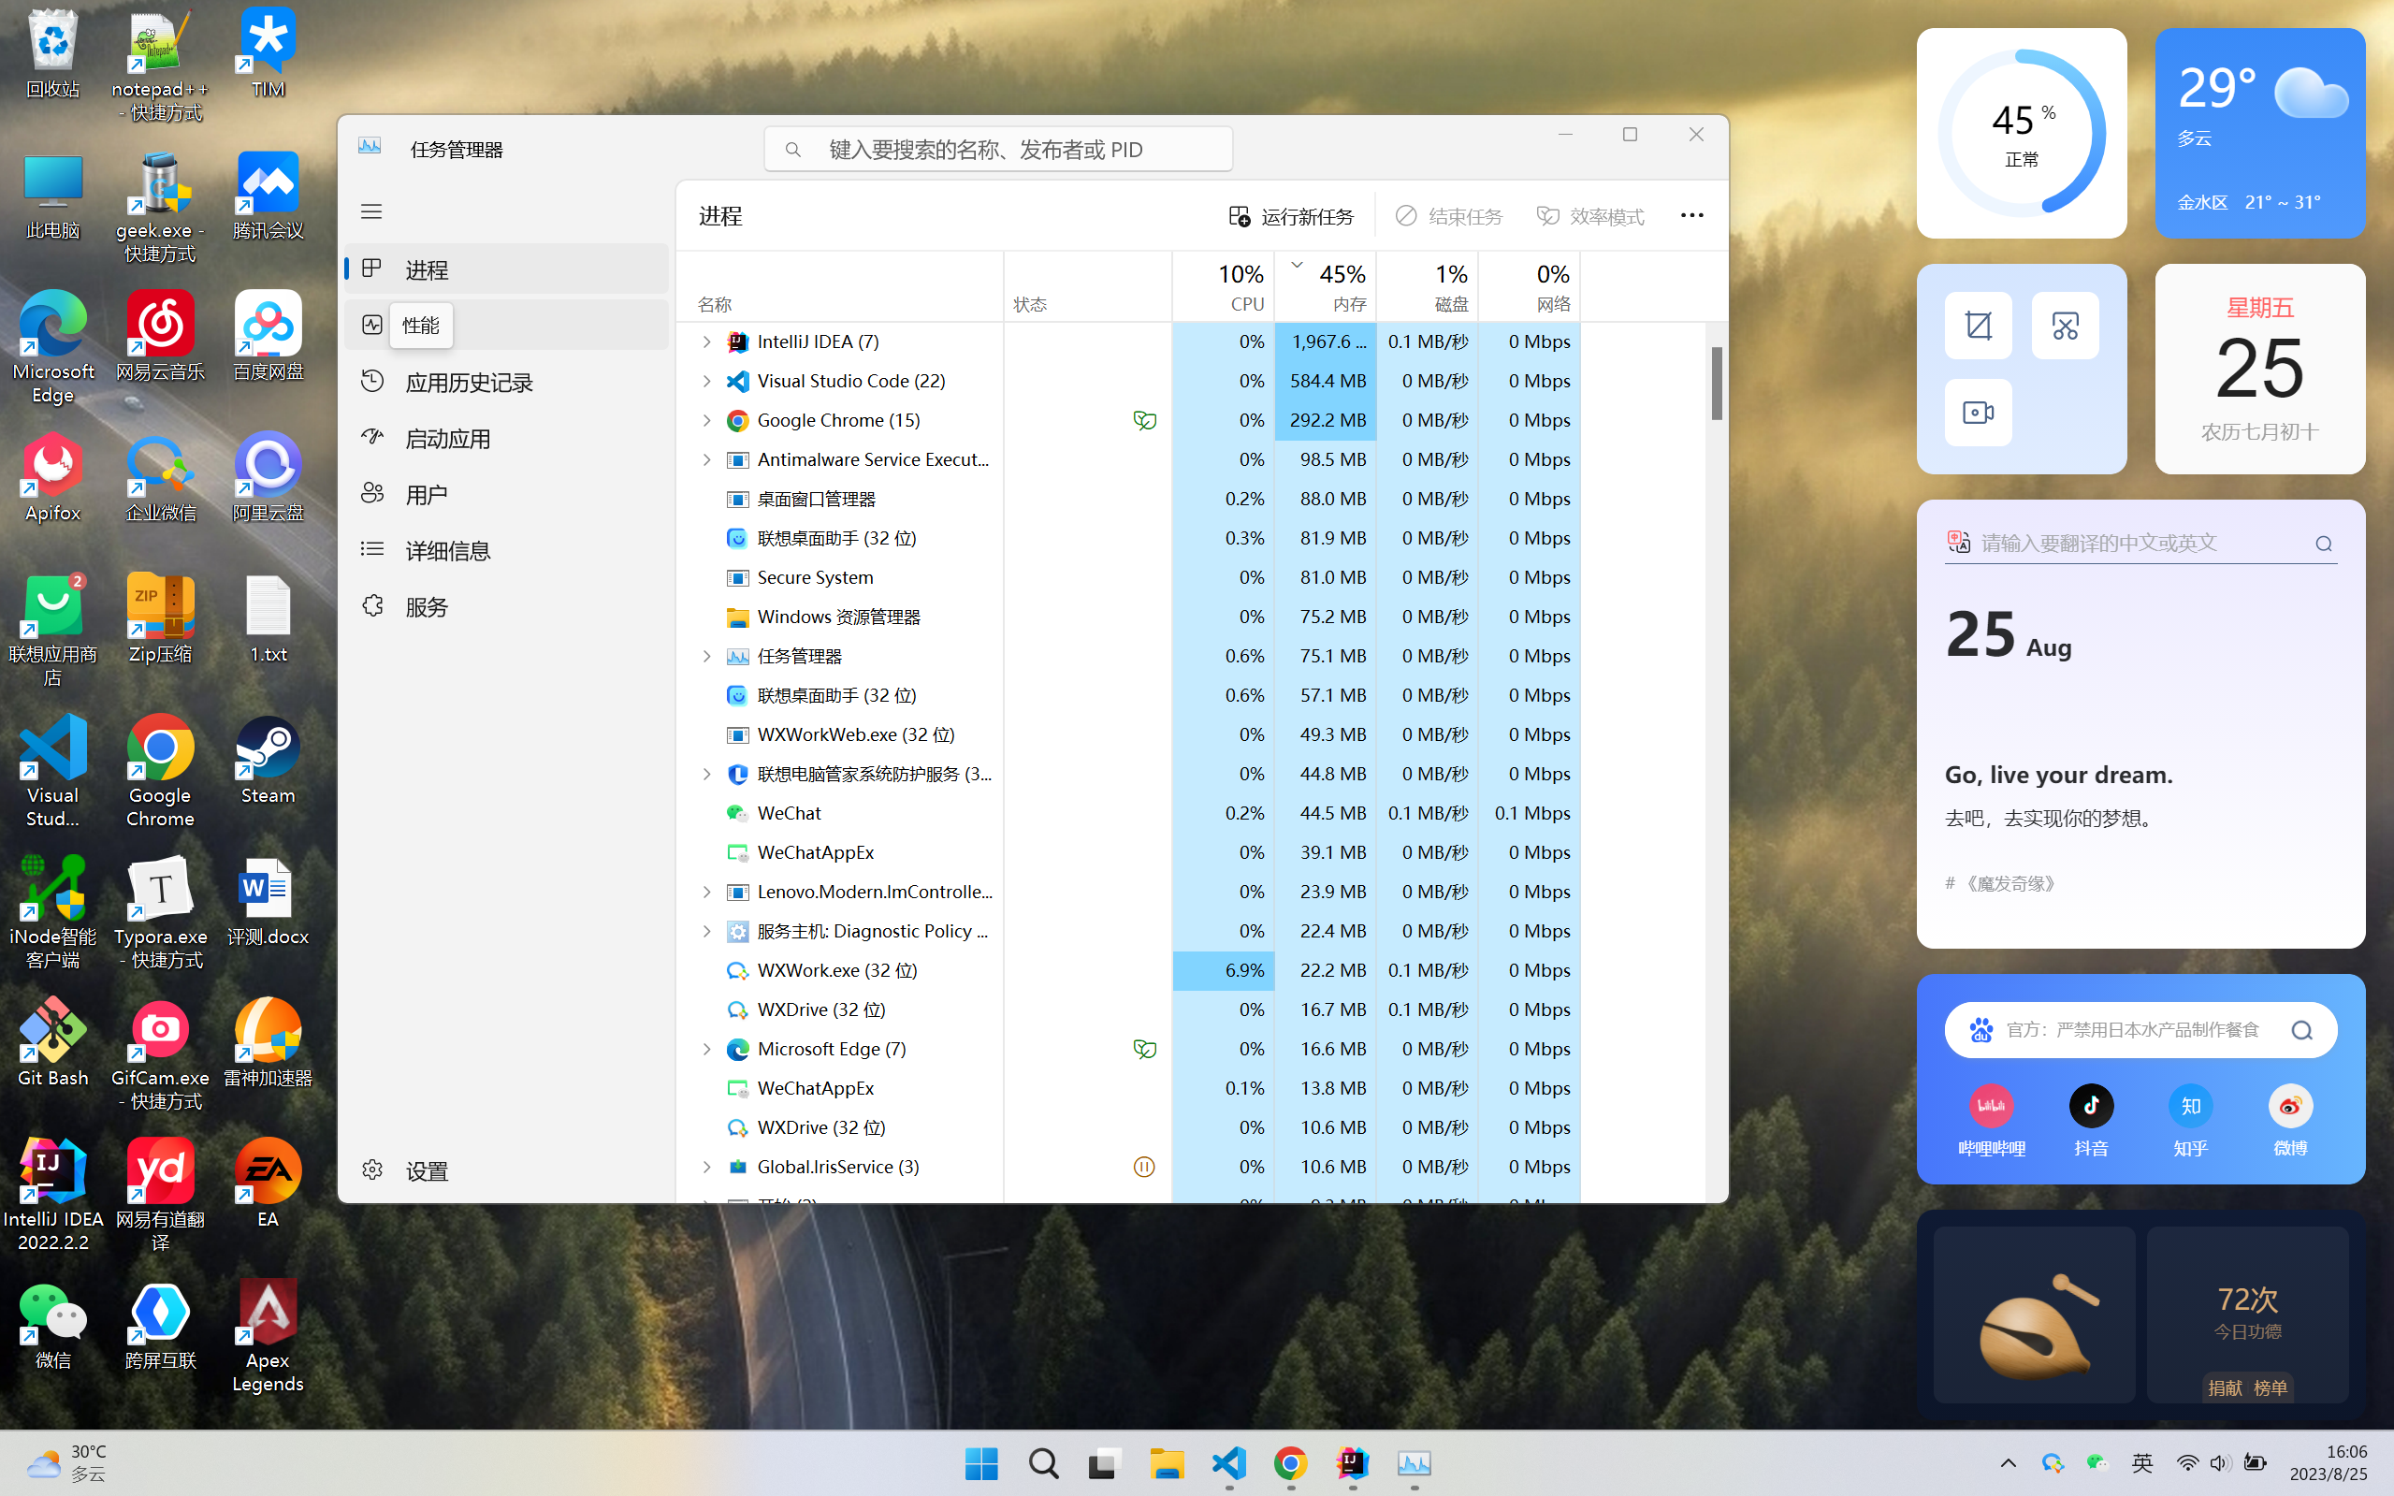2394x1496 pixels.
Task: Sort processes by CPU column
Action: pyautogui.click(x=1224, y=286)
